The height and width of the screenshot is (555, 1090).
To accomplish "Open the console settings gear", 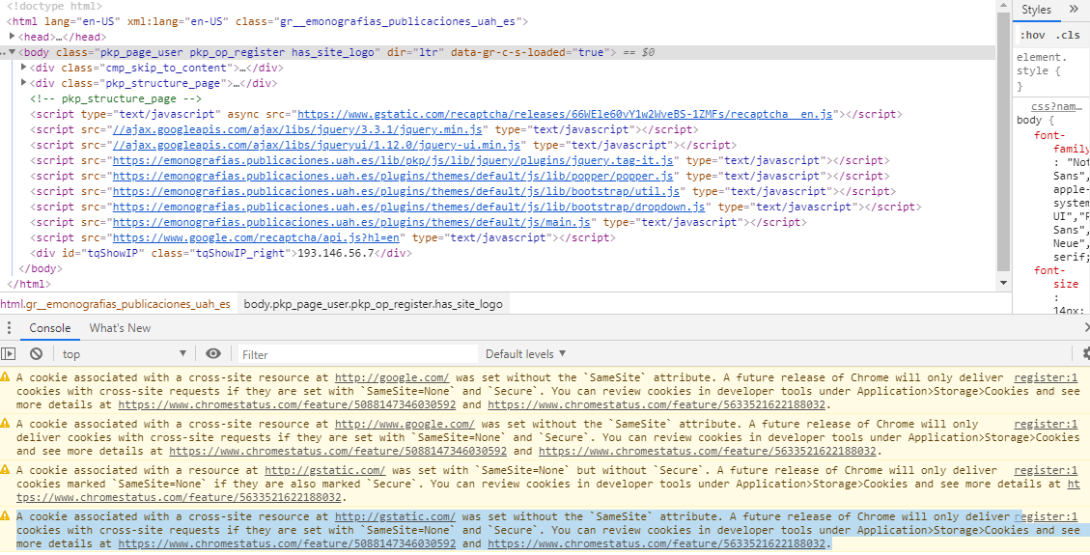I will pyautogui.click(x=1086, y=353).
